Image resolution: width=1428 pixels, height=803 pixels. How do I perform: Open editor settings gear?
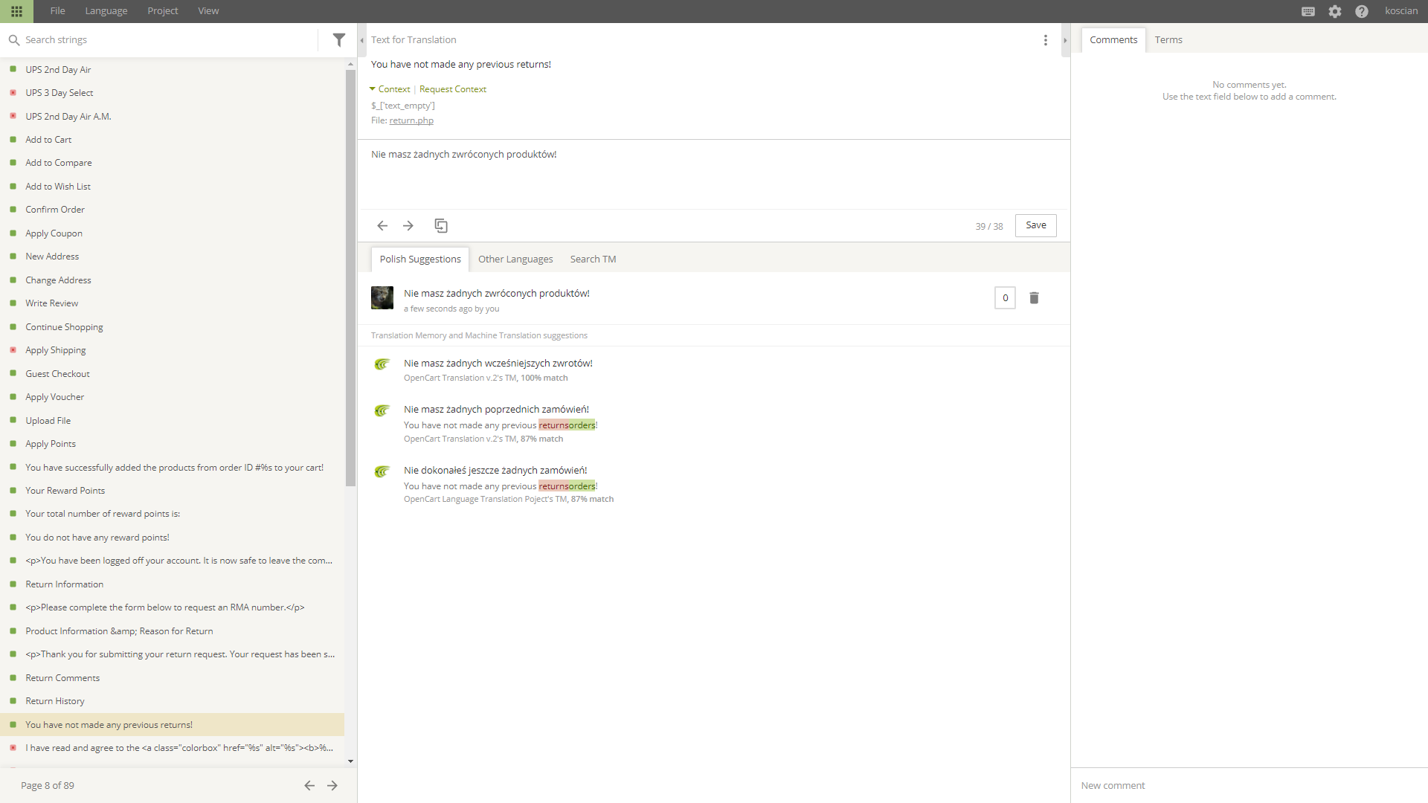point(1335,11)
